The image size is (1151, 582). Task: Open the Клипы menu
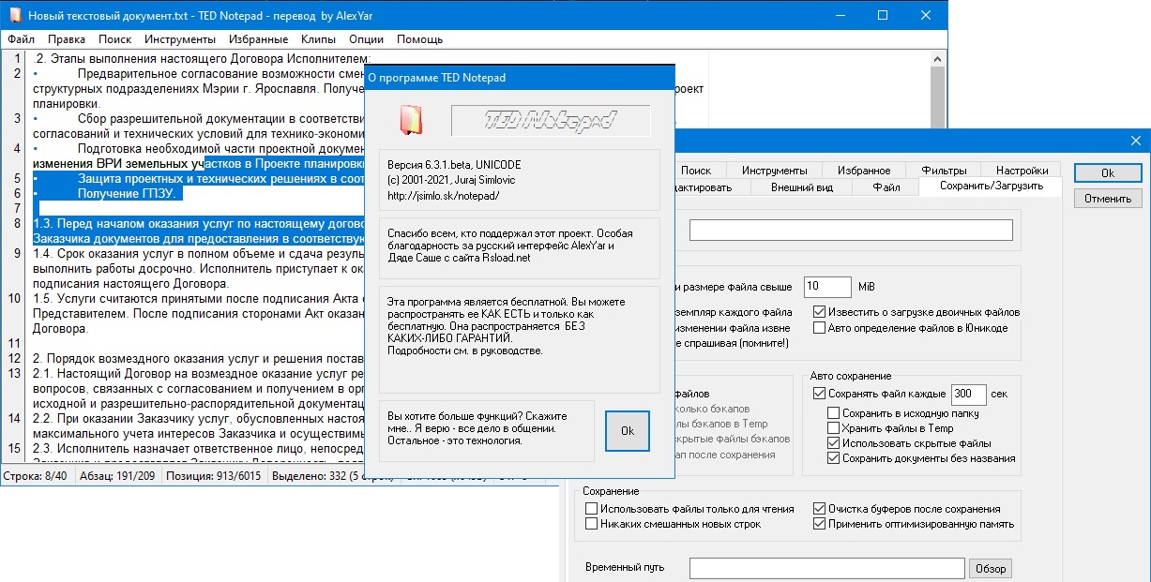coord(318,39)
